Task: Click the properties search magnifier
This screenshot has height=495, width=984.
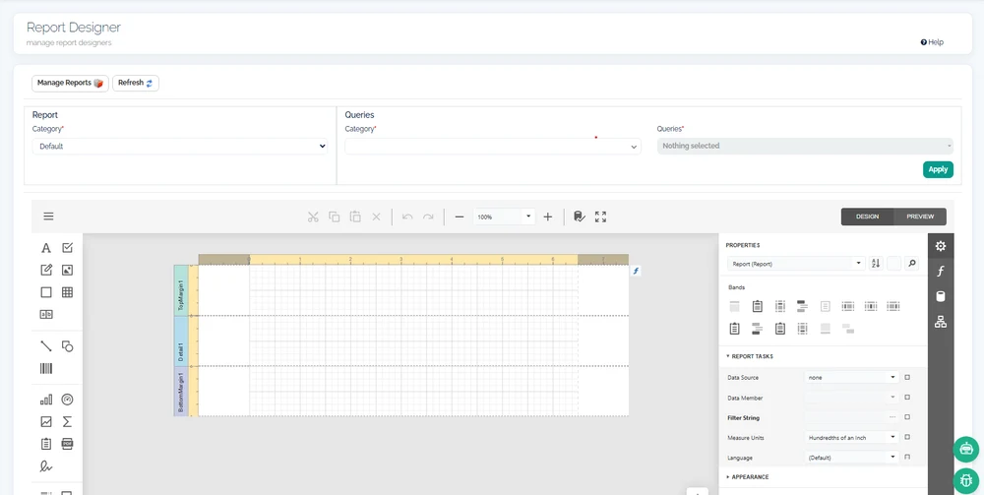Action: tap(912, 264)
